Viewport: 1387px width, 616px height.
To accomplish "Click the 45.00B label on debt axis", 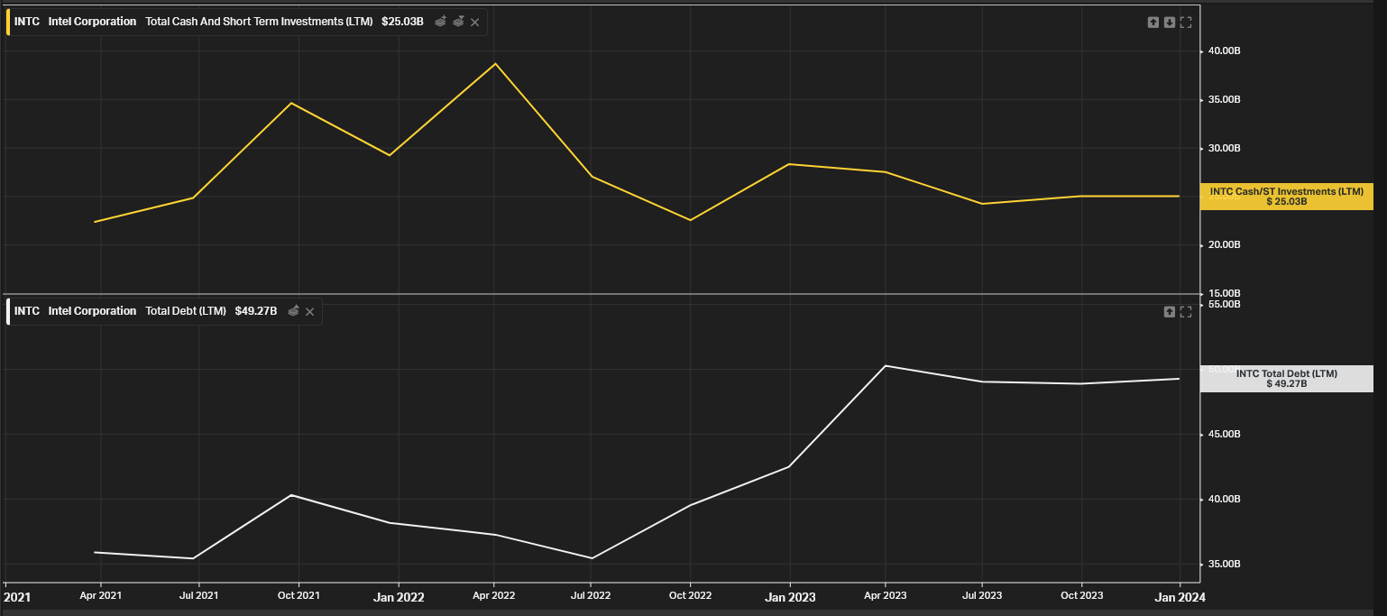I will pyautogui.click(x=1225, y=435).
